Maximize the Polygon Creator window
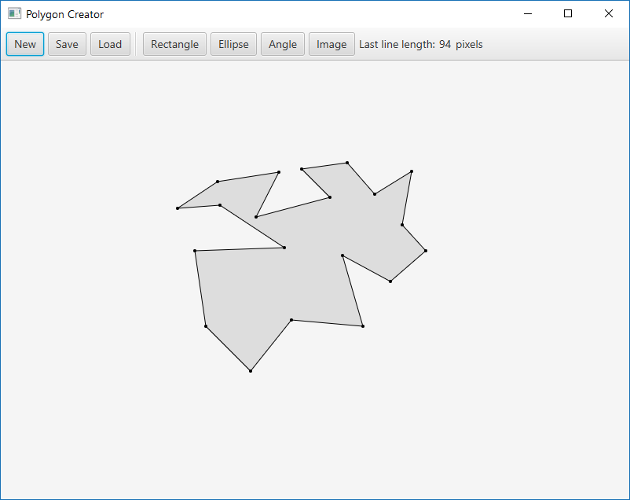The image size is (630, 500). (568, 13)
